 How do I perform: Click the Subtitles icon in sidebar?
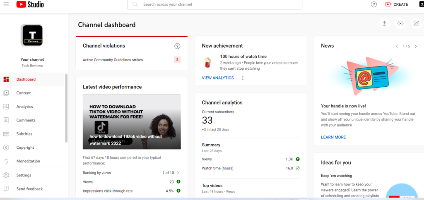coord(6,134)
